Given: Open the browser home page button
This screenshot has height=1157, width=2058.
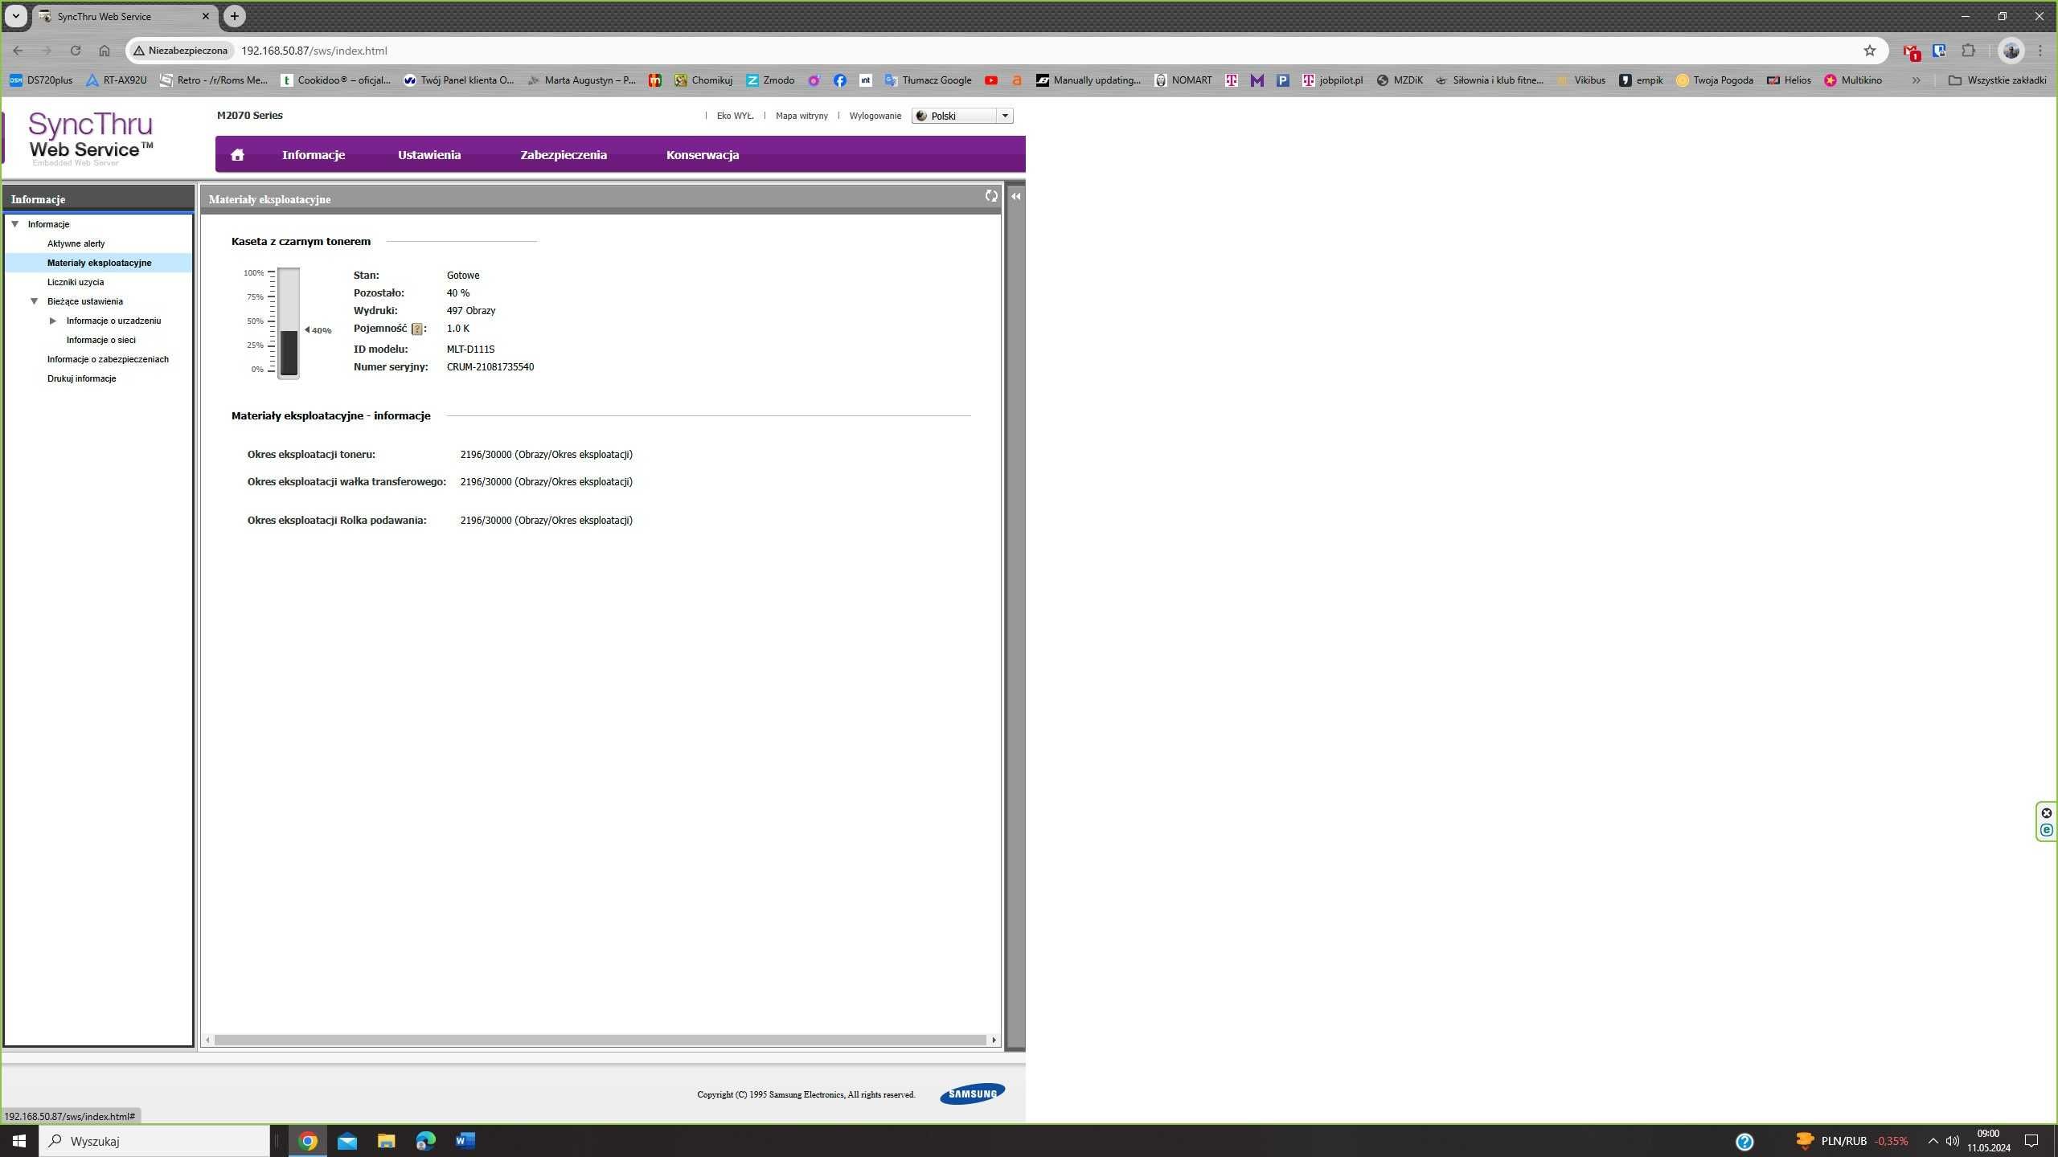Looking at the screenshot, I should (x=105, y=51).
